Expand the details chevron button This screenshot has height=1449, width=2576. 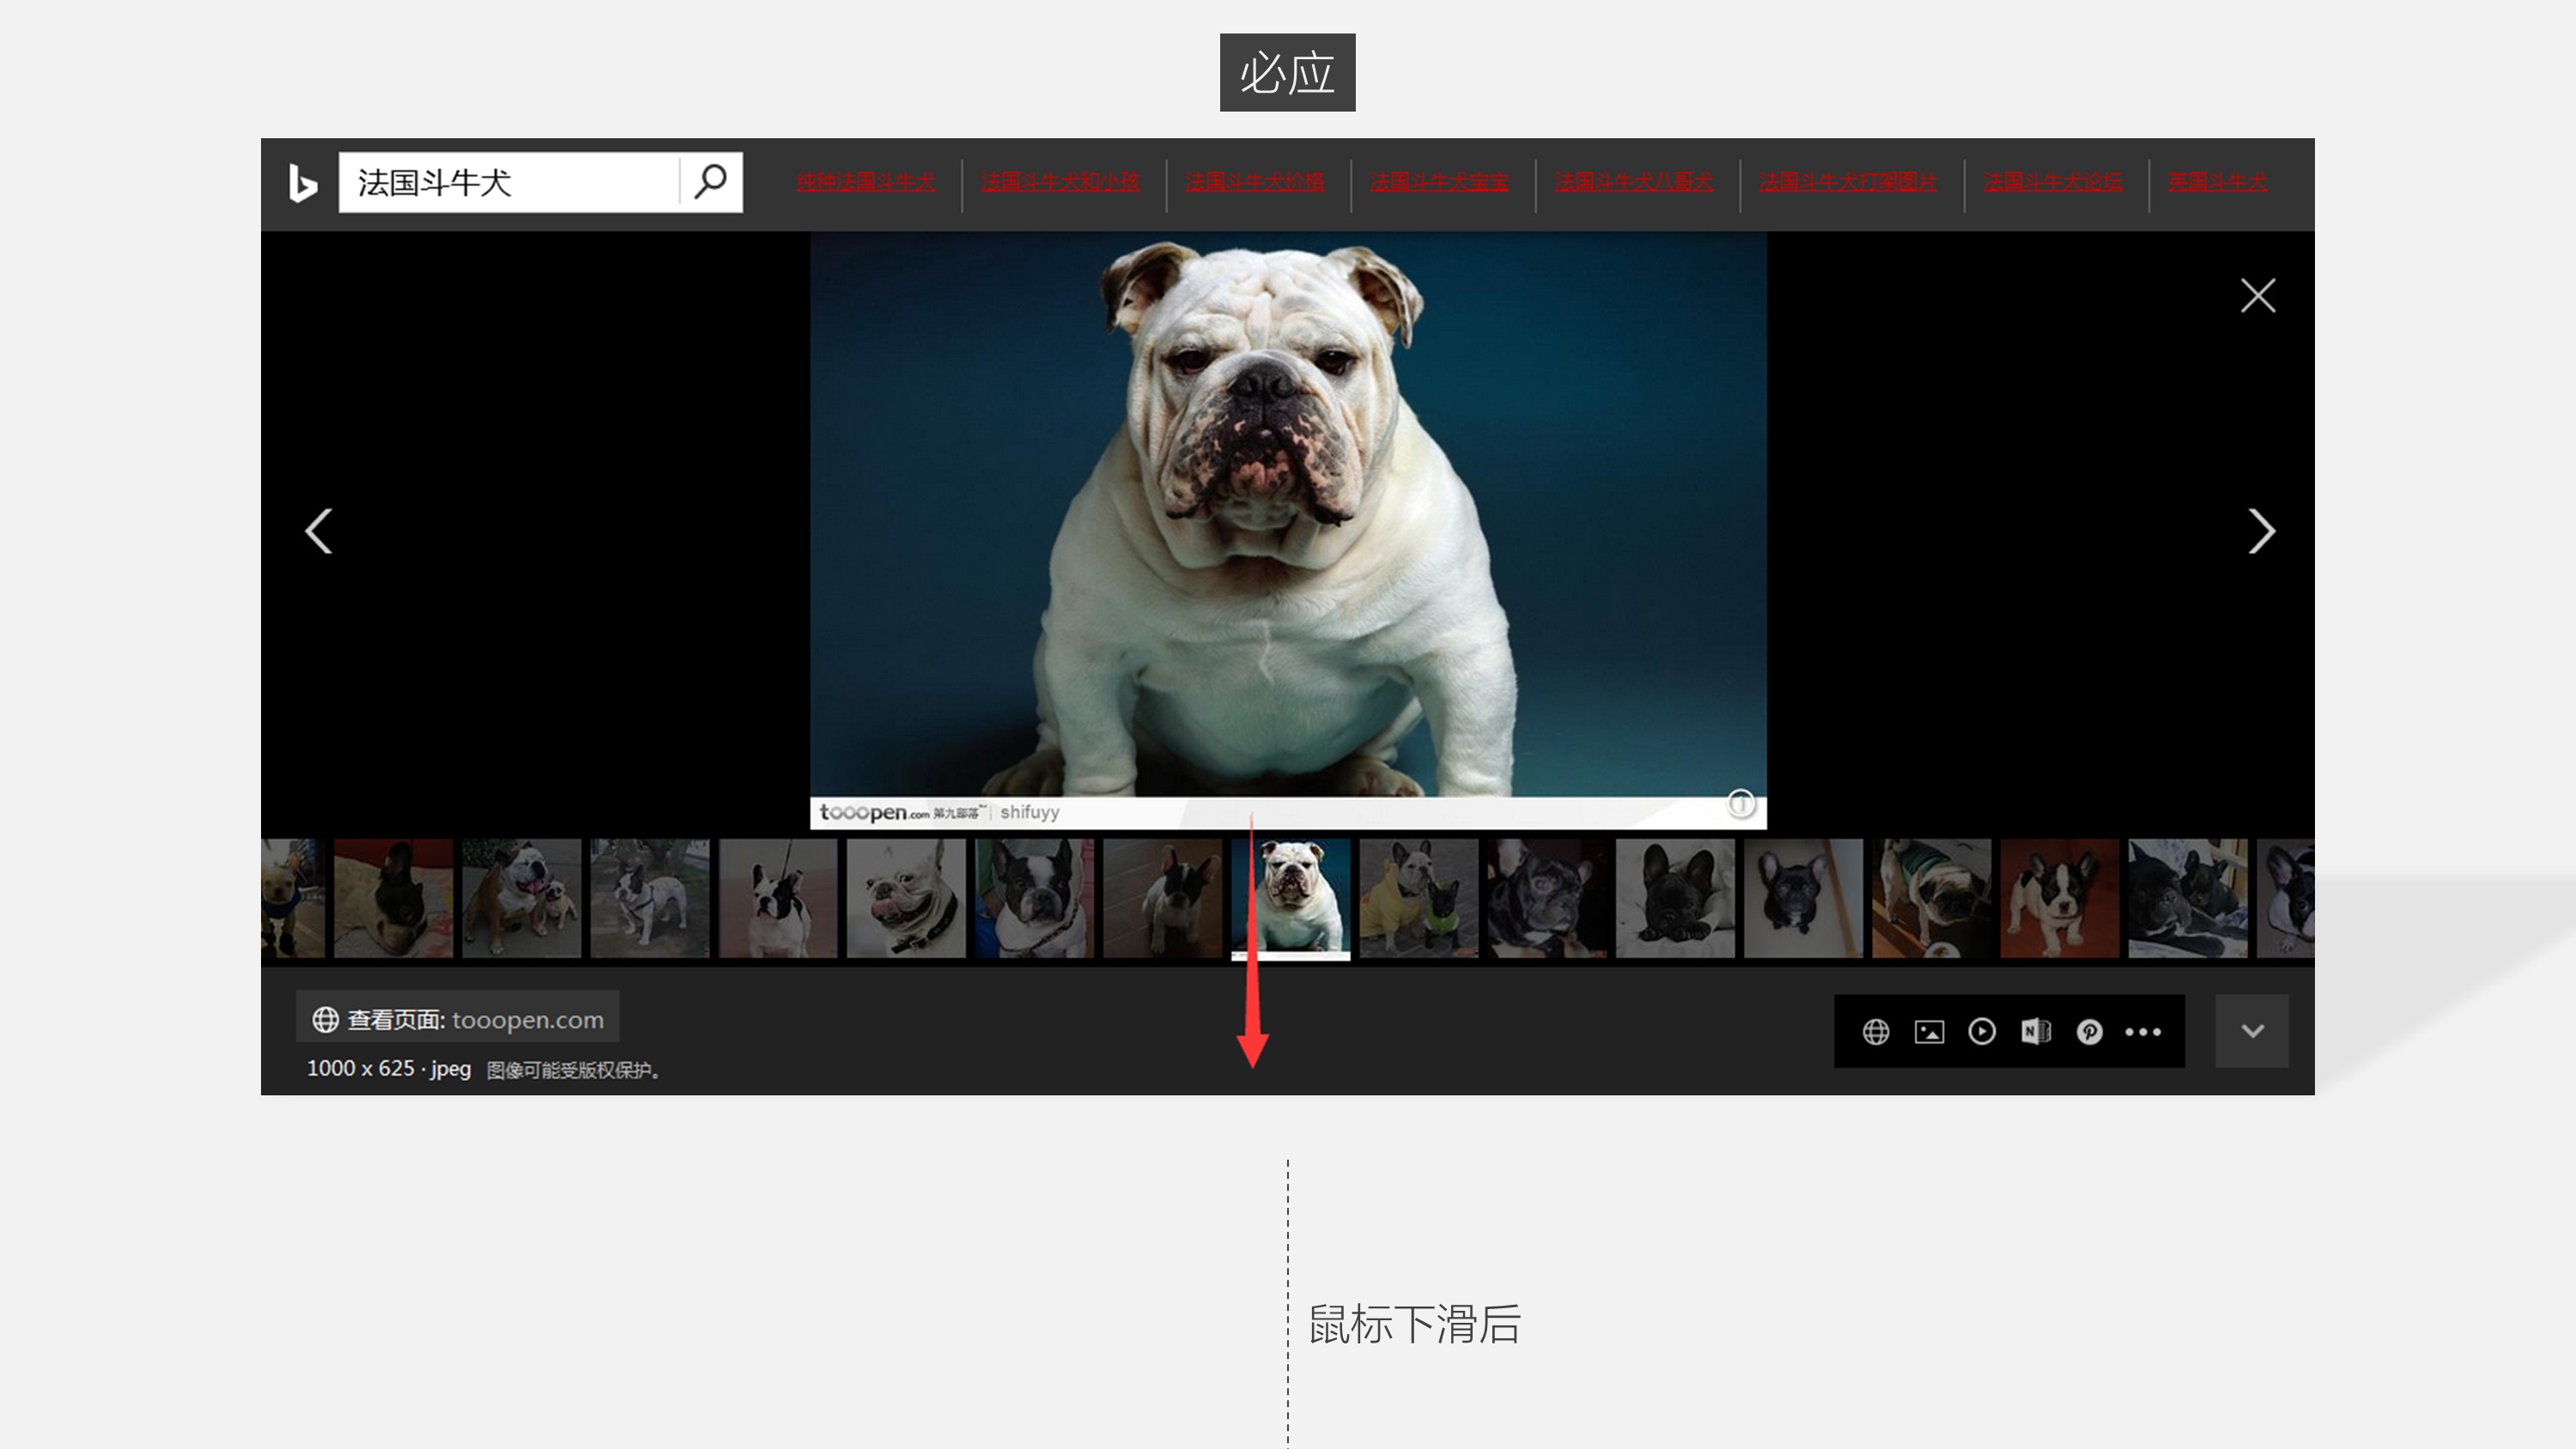coord(2252,1031)
